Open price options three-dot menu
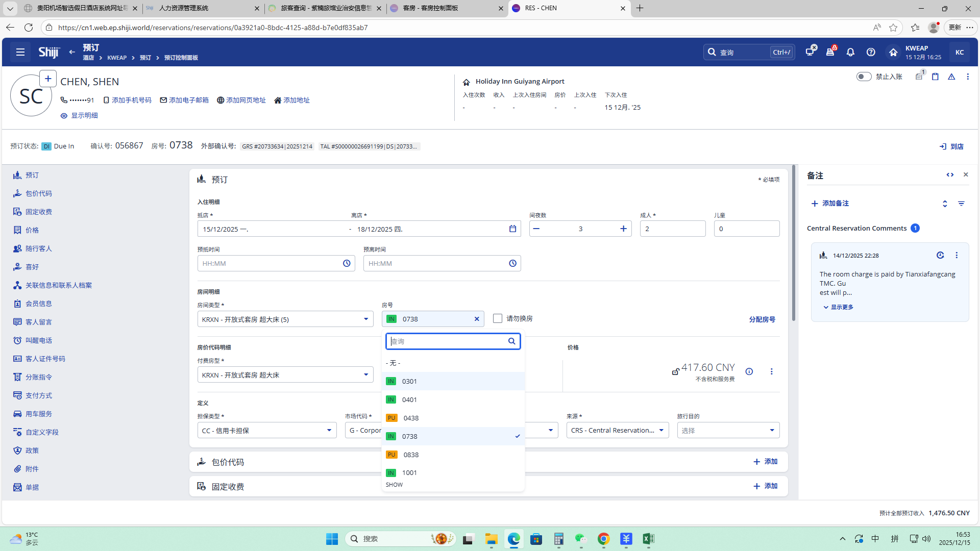Viewport: 980px width, 551px height. (771, 371)
